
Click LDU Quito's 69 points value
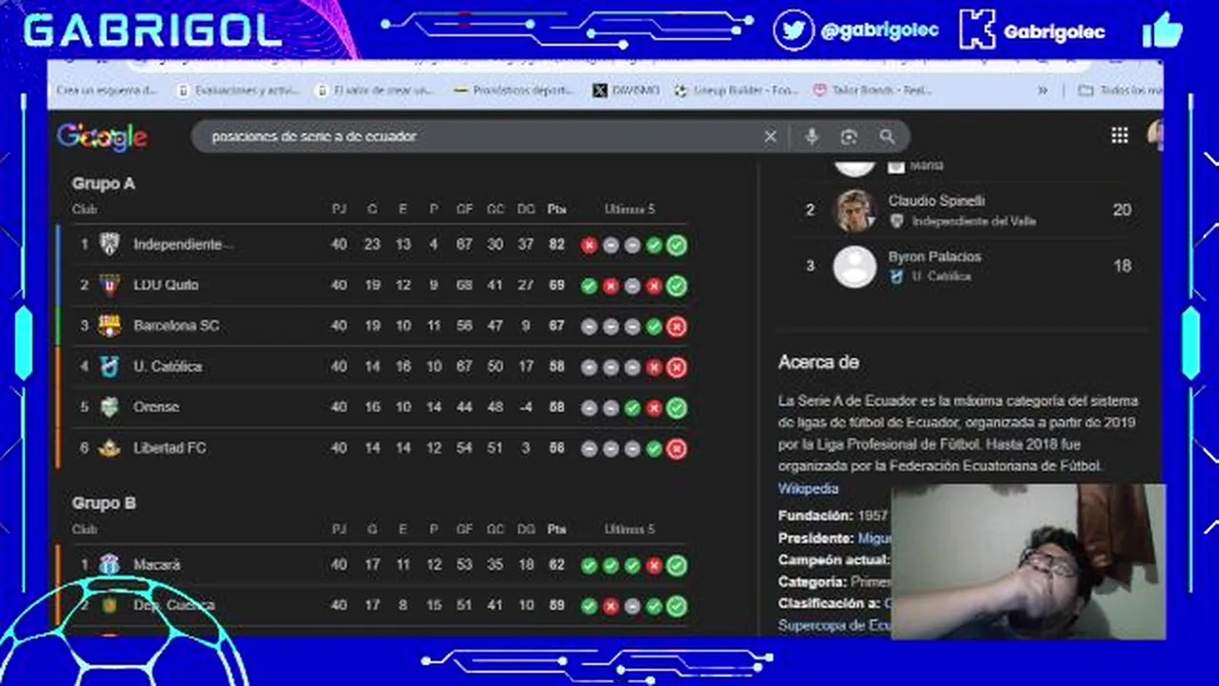click(x=557, y=285)
